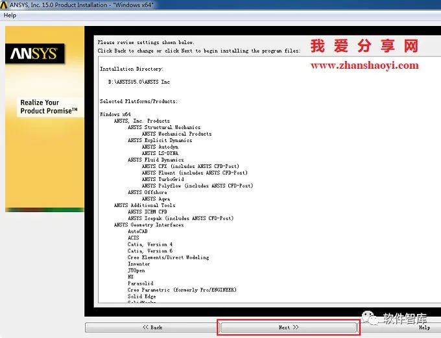Click 'AutoCAD' row
This screenshot has width=441, height=338.
tap(137, 231)
